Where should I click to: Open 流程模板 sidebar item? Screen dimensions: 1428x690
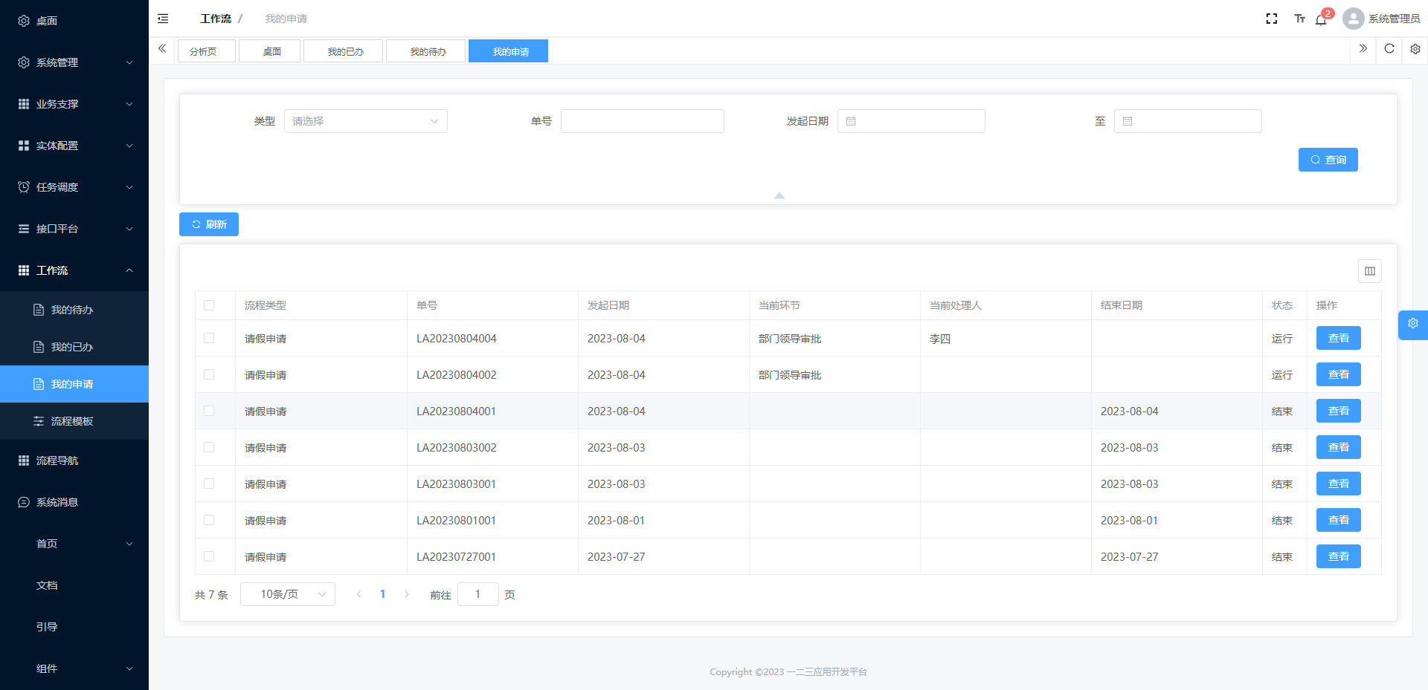[74, 421]
